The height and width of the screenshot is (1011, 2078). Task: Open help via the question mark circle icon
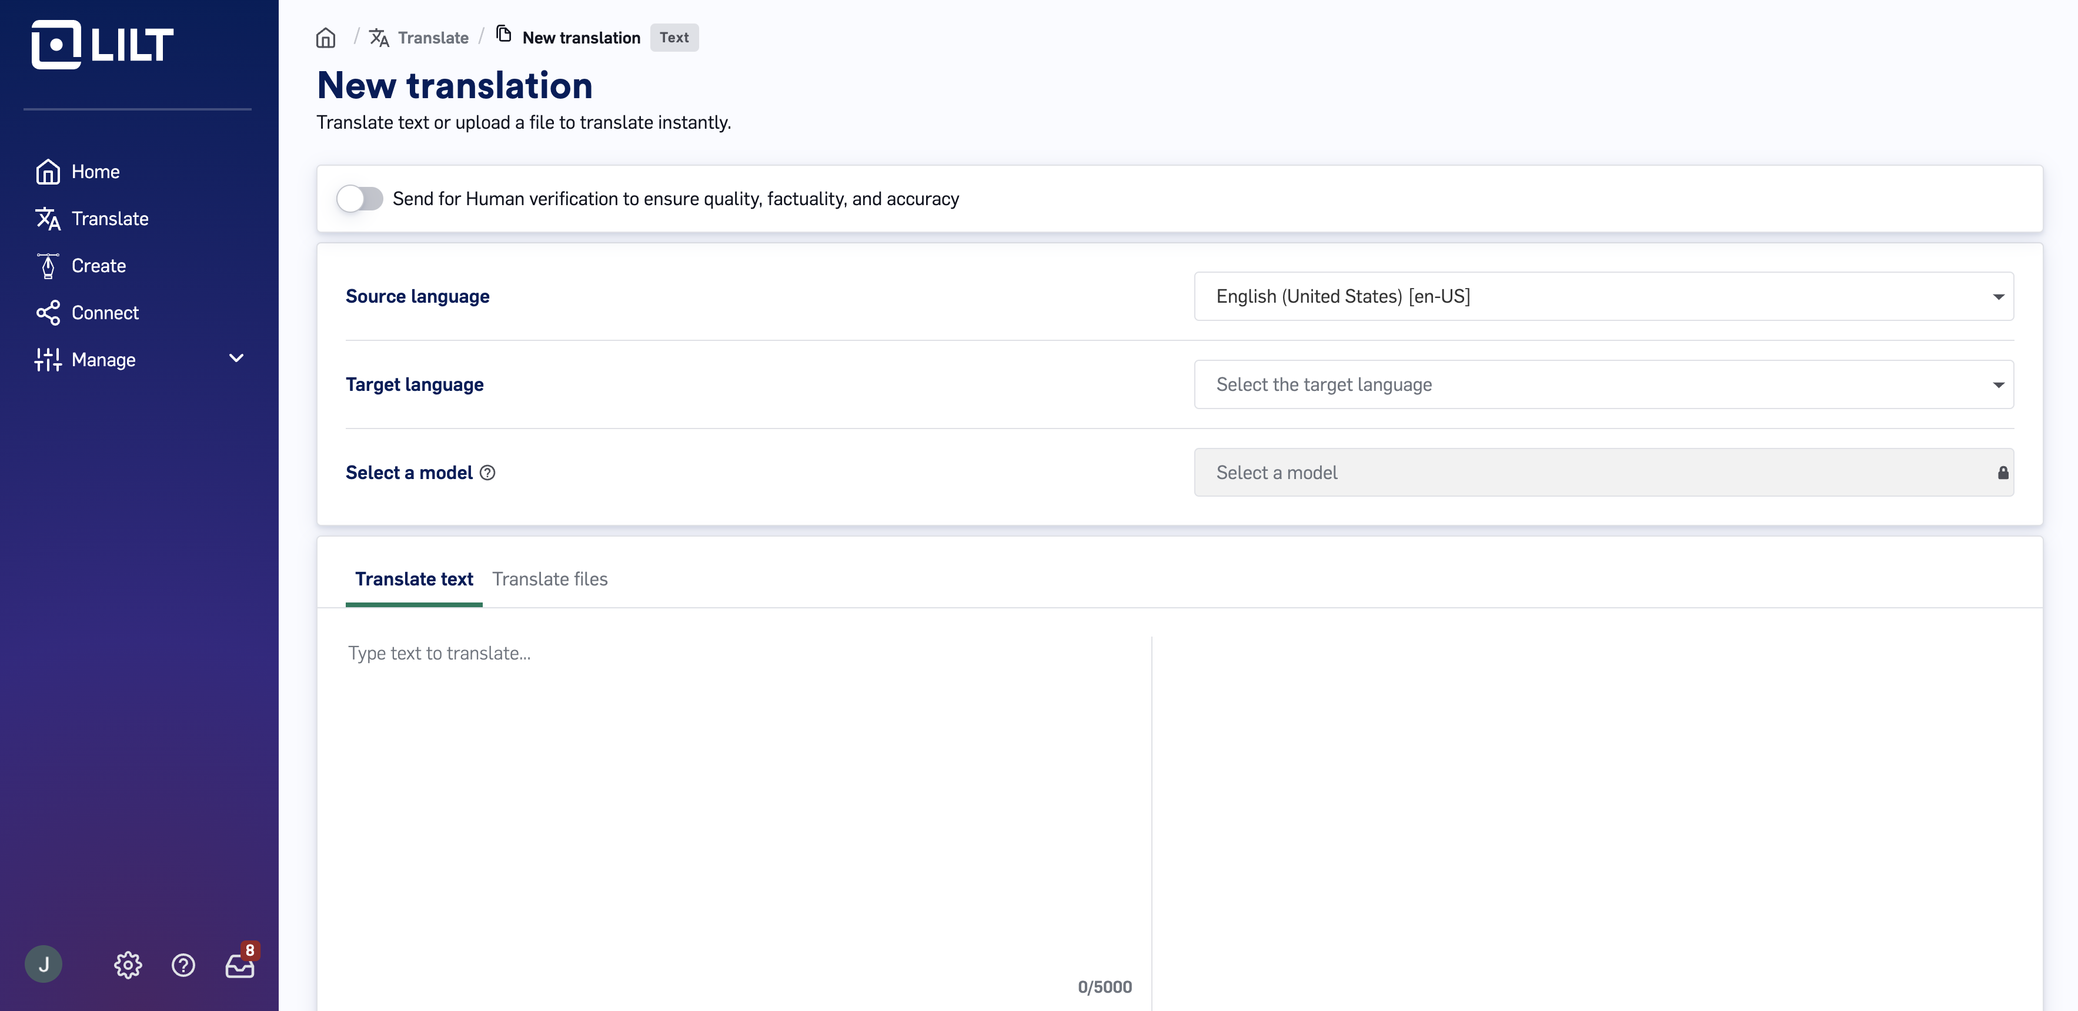pos(183,965)
